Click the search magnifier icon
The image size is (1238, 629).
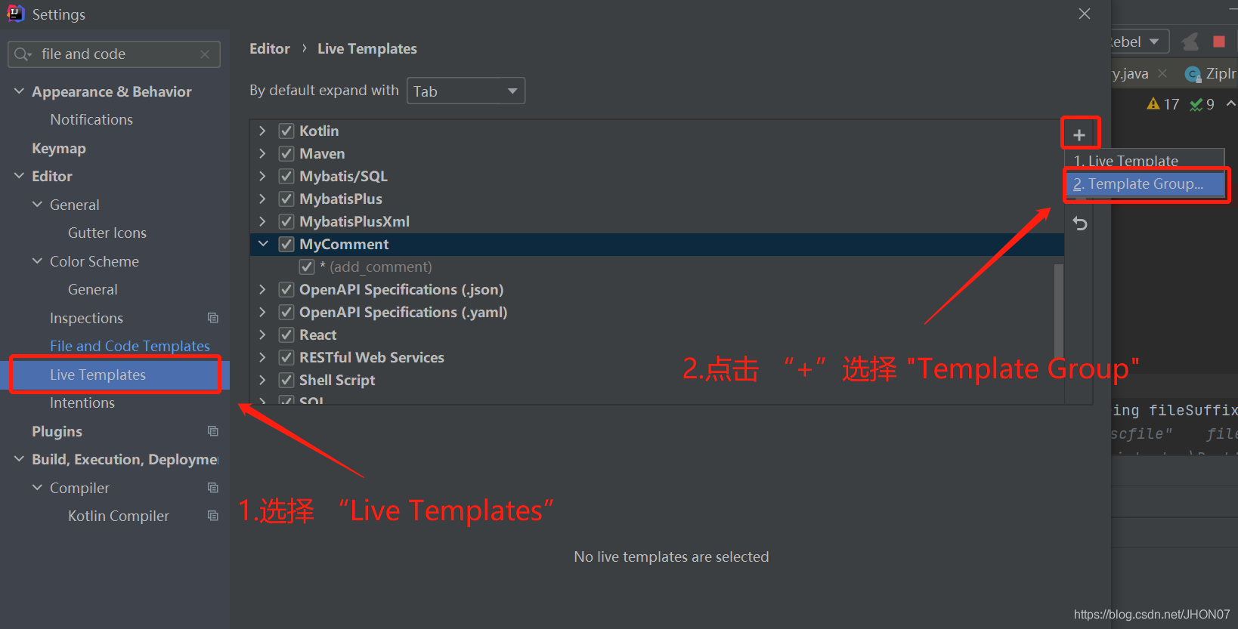tap(23, 54)
